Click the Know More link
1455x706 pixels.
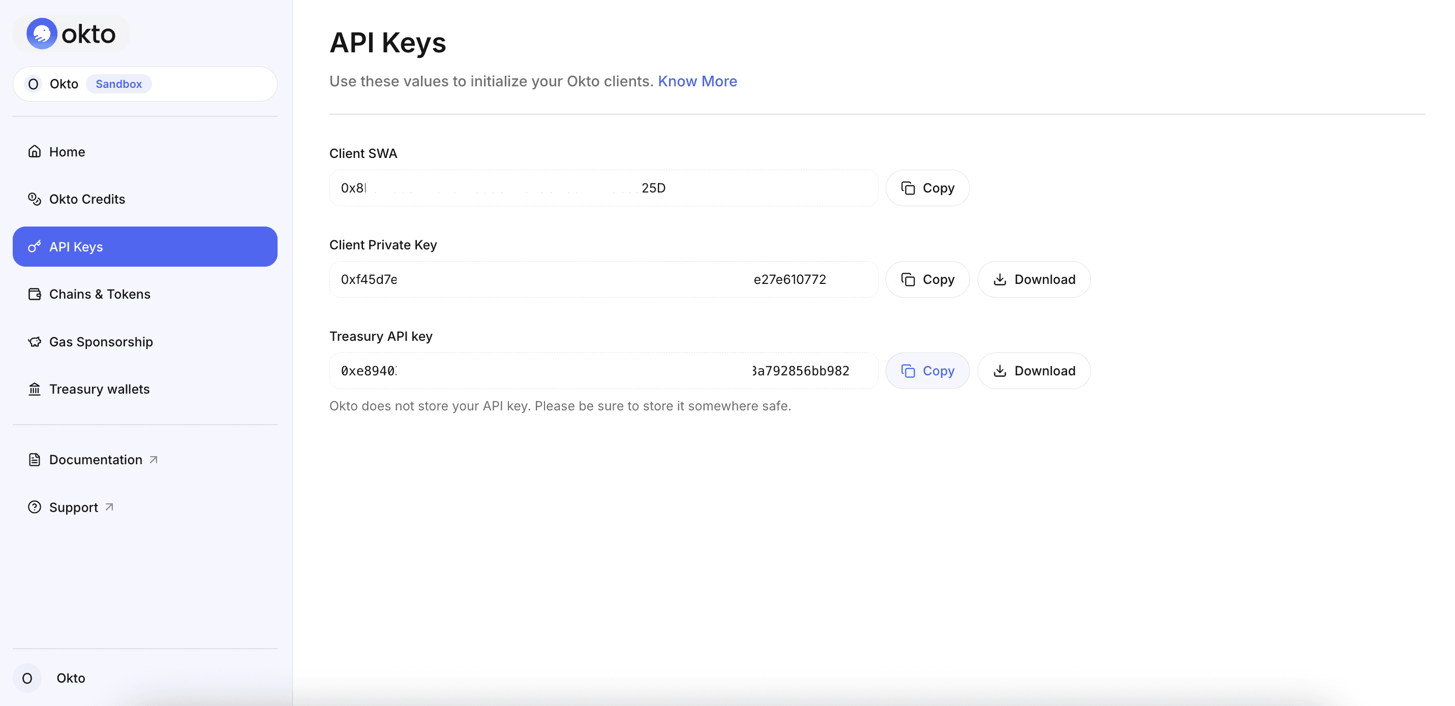697,81
